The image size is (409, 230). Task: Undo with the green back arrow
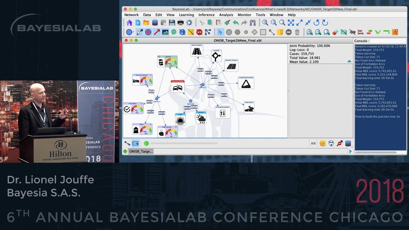point(236,23)
